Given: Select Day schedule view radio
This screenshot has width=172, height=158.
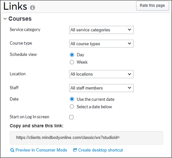Looking at the screenshot, I should [72, 55].
